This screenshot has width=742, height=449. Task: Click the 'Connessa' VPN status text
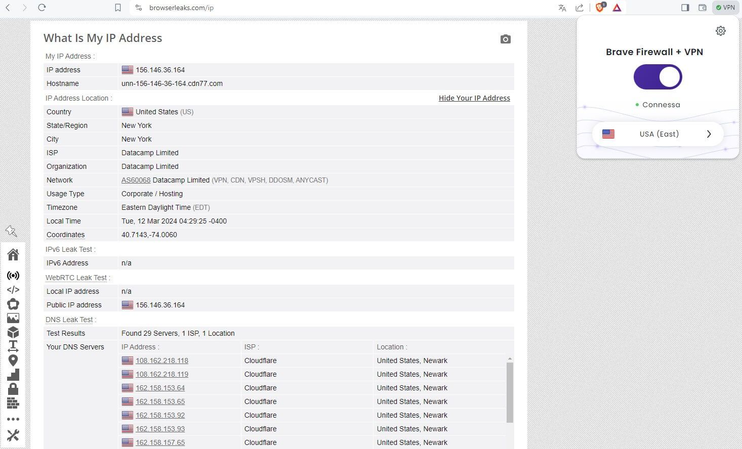(x=661, y=105)
